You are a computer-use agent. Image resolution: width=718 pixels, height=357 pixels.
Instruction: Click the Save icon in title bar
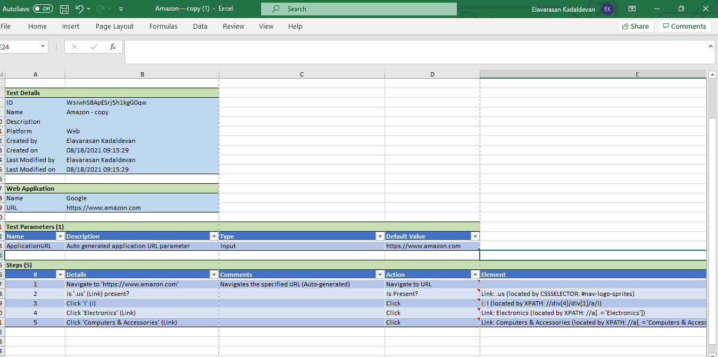point(64,9)
